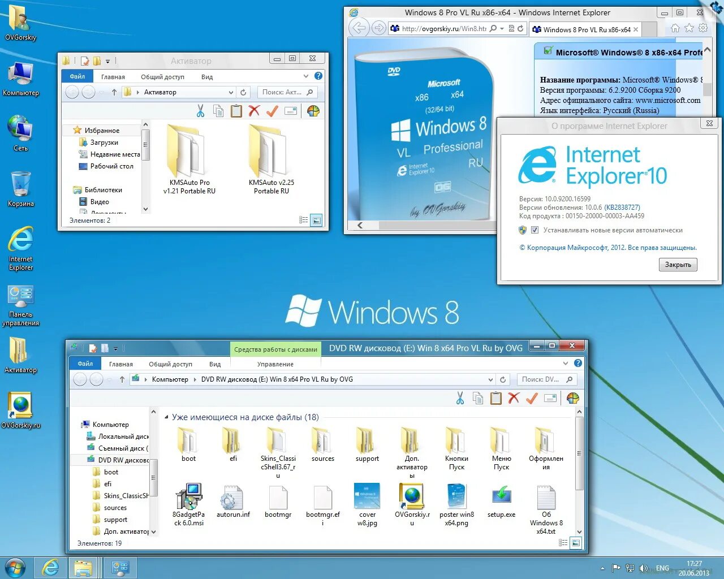Click the Paste icon in the DVD drive window toolbar
Image resolution: width=724 pixels, height=579 pixels.
coord(496,398)
